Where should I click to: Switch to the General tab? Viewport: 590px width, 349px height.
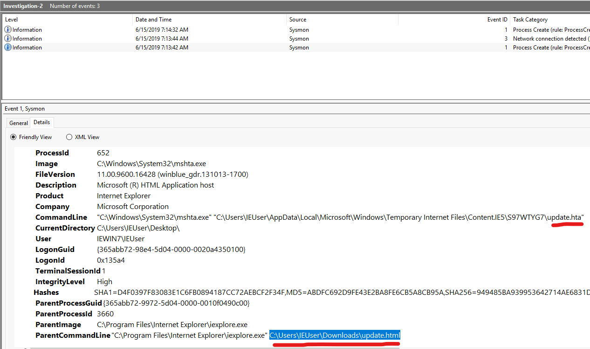(19, 123)
